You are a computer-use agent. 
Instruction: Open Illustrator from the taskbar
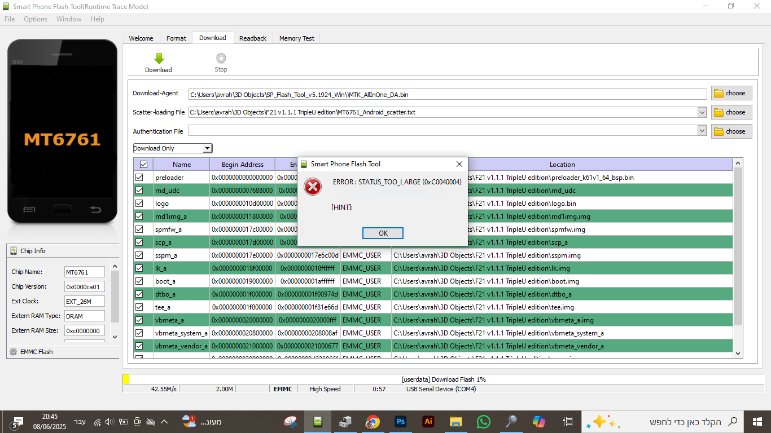point(428,421)
